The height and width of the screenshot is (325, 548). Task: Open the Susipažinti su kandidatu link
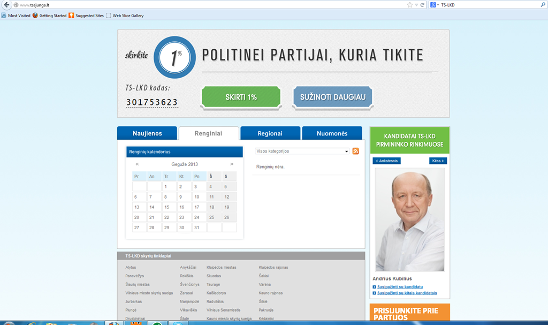(400, 287)
